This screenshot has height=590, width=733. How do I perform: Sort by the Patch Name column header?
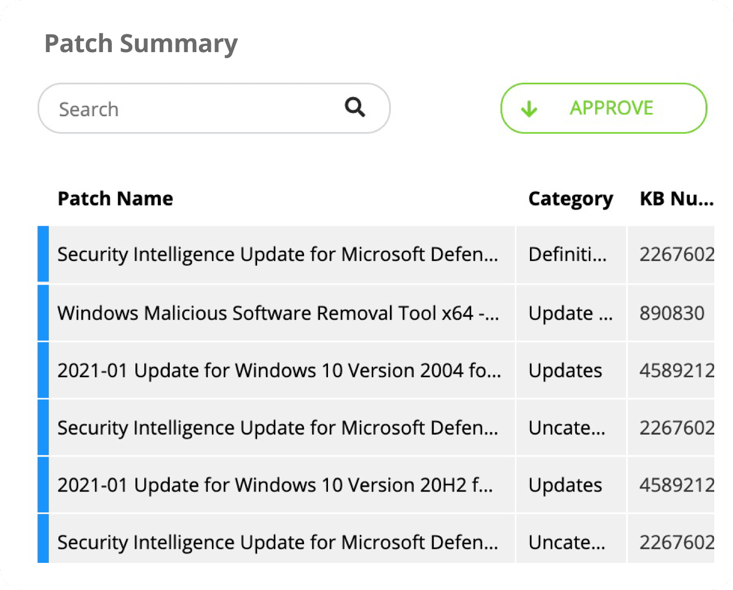point(115,199)
